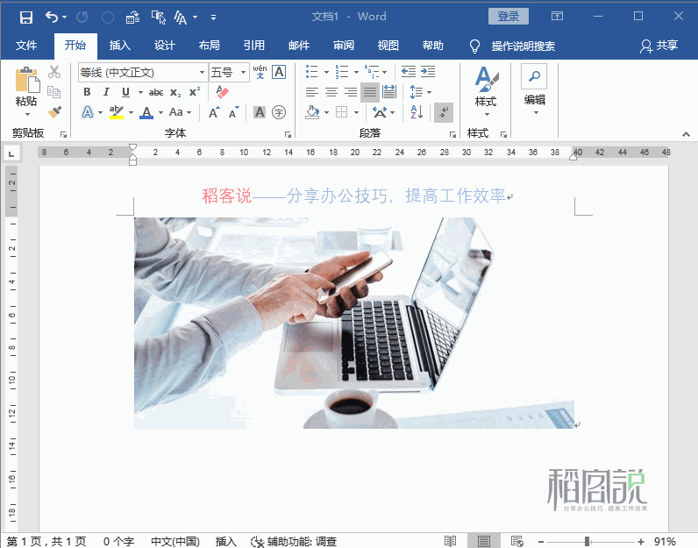698x548 pixels.
Task: Toggle Italic formatting
Action: click(x=106, y=92)
